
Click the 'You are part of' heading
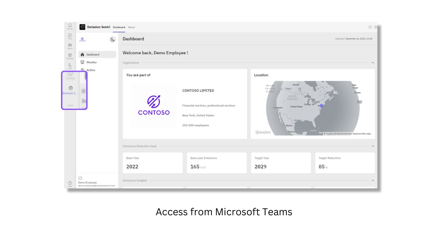(x=138, y=75)
